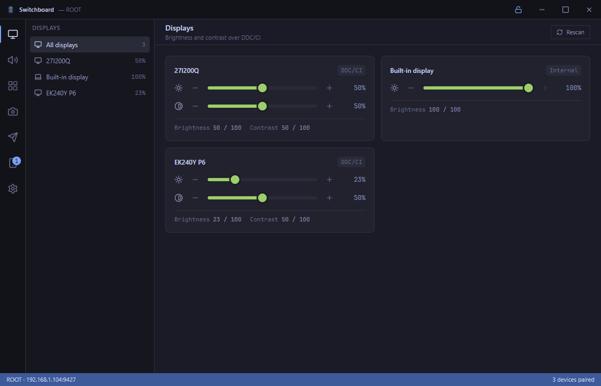Click the DDC/CI badge on 27I200Q card
The width and height of the screenshot is (601, 386).
coord(351,70)
